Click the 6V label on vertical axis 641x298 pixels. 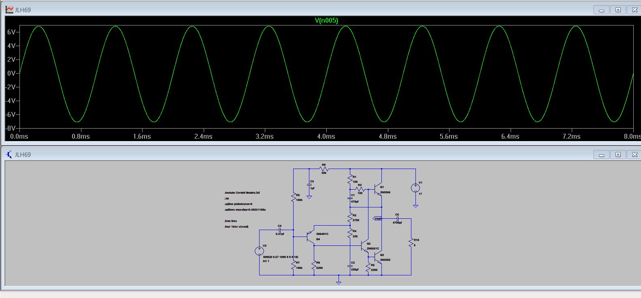click(x=11, y=32)
